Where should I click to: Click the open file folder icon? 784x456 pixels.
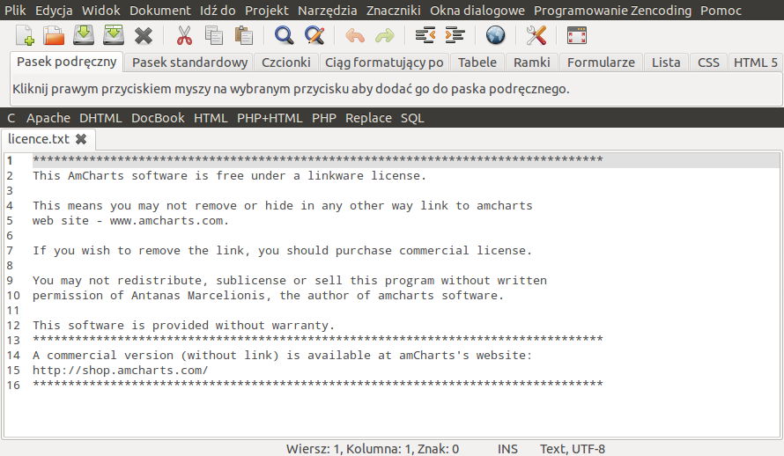55,35
